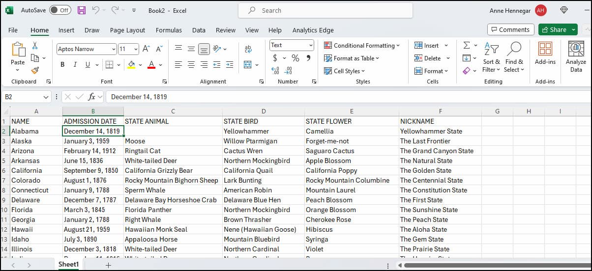Click the Comments button
This screenshot has width=592, height=271.
[x=510, y=29]
